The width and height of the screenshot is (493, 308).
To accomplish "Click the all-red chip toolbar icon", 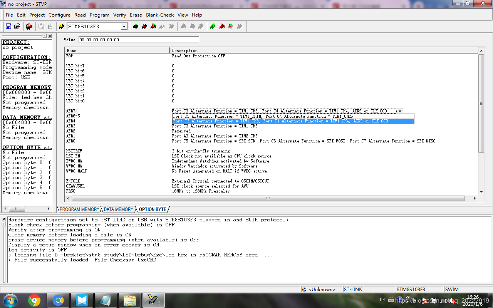I will [x=222, y=27].
